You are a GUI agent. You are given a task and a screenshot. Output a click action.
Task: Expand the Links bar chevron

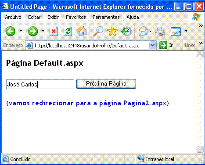pos(201,43)
